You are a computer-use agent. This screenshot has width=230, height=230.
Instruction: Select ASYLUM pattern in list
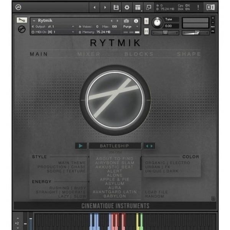click(x=115, y=184)
